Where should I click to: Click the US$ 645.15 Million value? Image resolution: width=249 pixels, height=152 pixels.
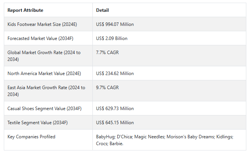click(115, 123)
